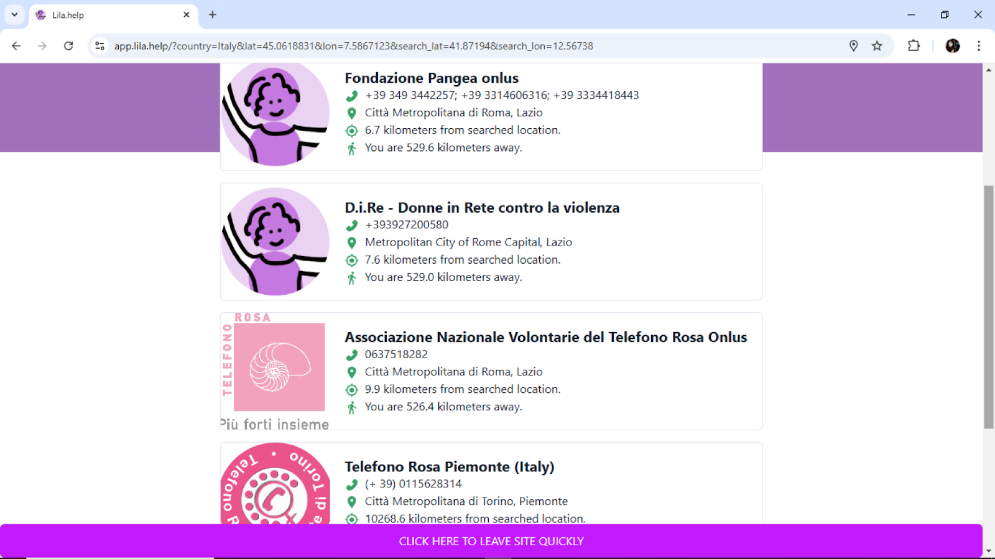Click the leave site quickly banner
This screenshot has width=995, height=559.
pos(491,541)
